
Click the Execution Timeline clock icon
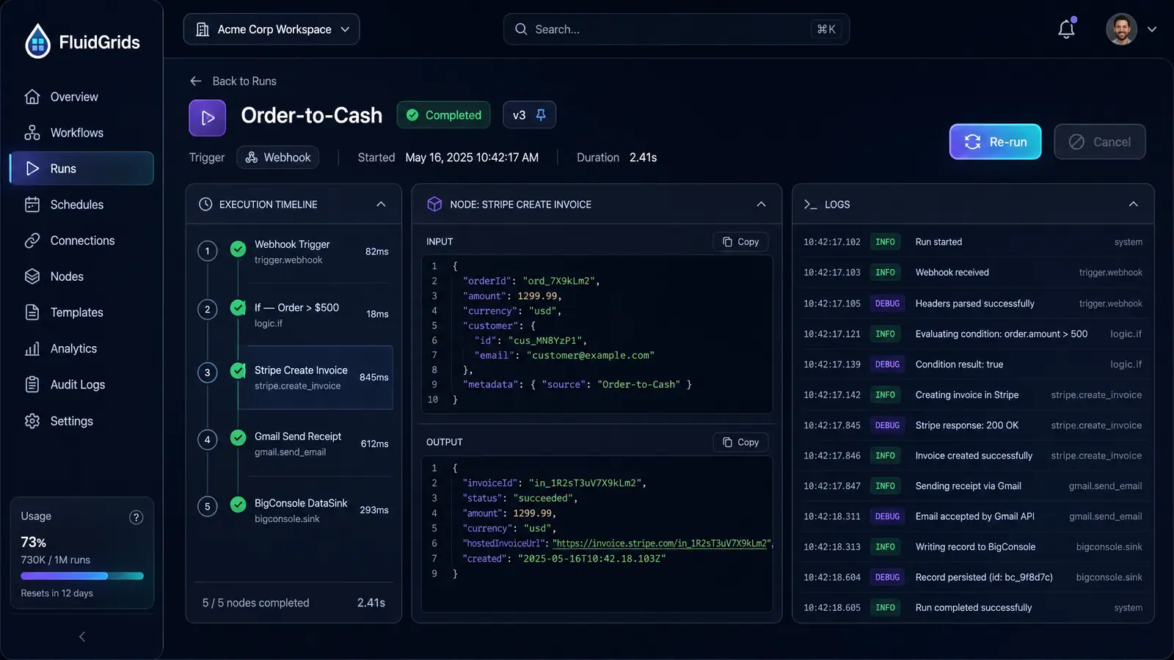[205, 205]
